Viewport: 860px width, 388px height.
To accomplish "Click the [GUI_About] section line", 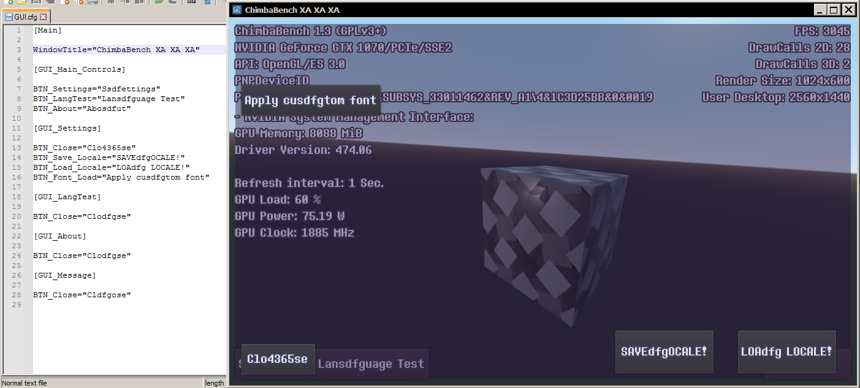I will click(60, 236).
